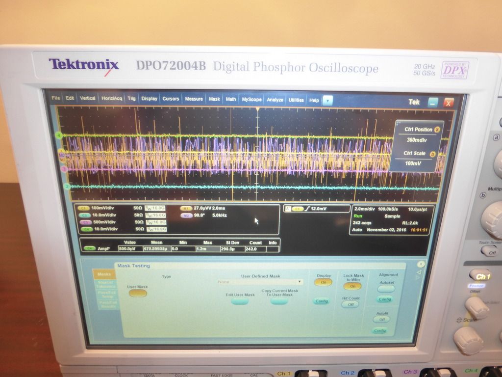Open the Cursors menu

point(171,99)
